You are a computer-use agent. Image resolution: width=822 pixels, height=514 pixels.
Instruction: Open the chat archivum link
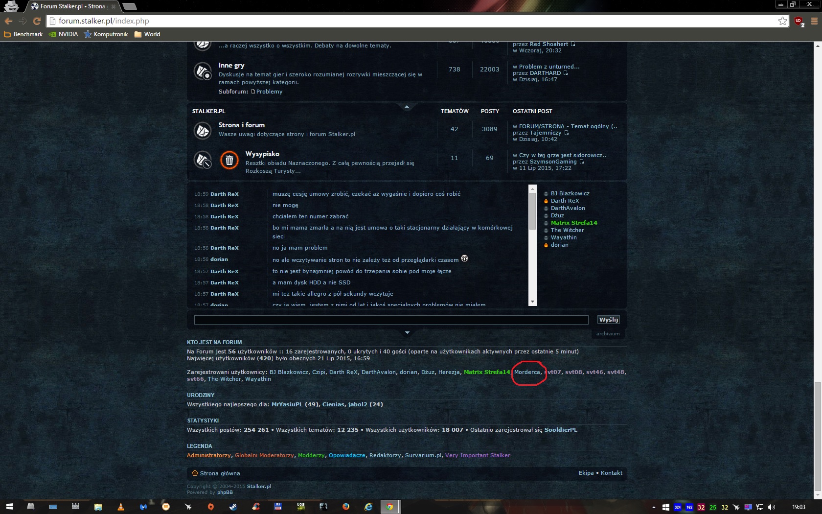point(608,334)
